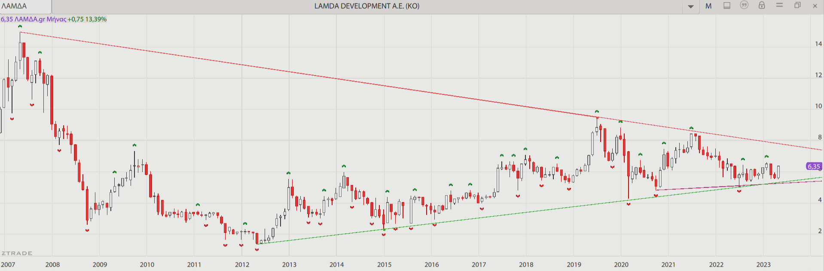Select the purple 6,35 current price tag
The width and height of the screenshot is (824, 271).
tap(814, 166)
